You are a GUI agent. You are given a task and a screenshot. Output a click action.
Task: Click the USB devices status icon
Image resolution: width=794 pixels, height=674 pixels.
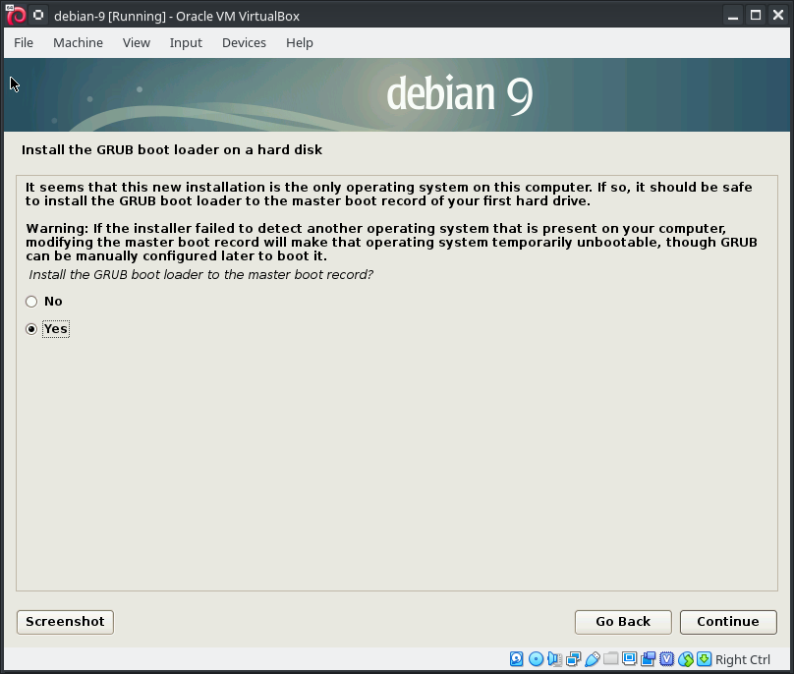pyautogui.click(x=592, y=659)
